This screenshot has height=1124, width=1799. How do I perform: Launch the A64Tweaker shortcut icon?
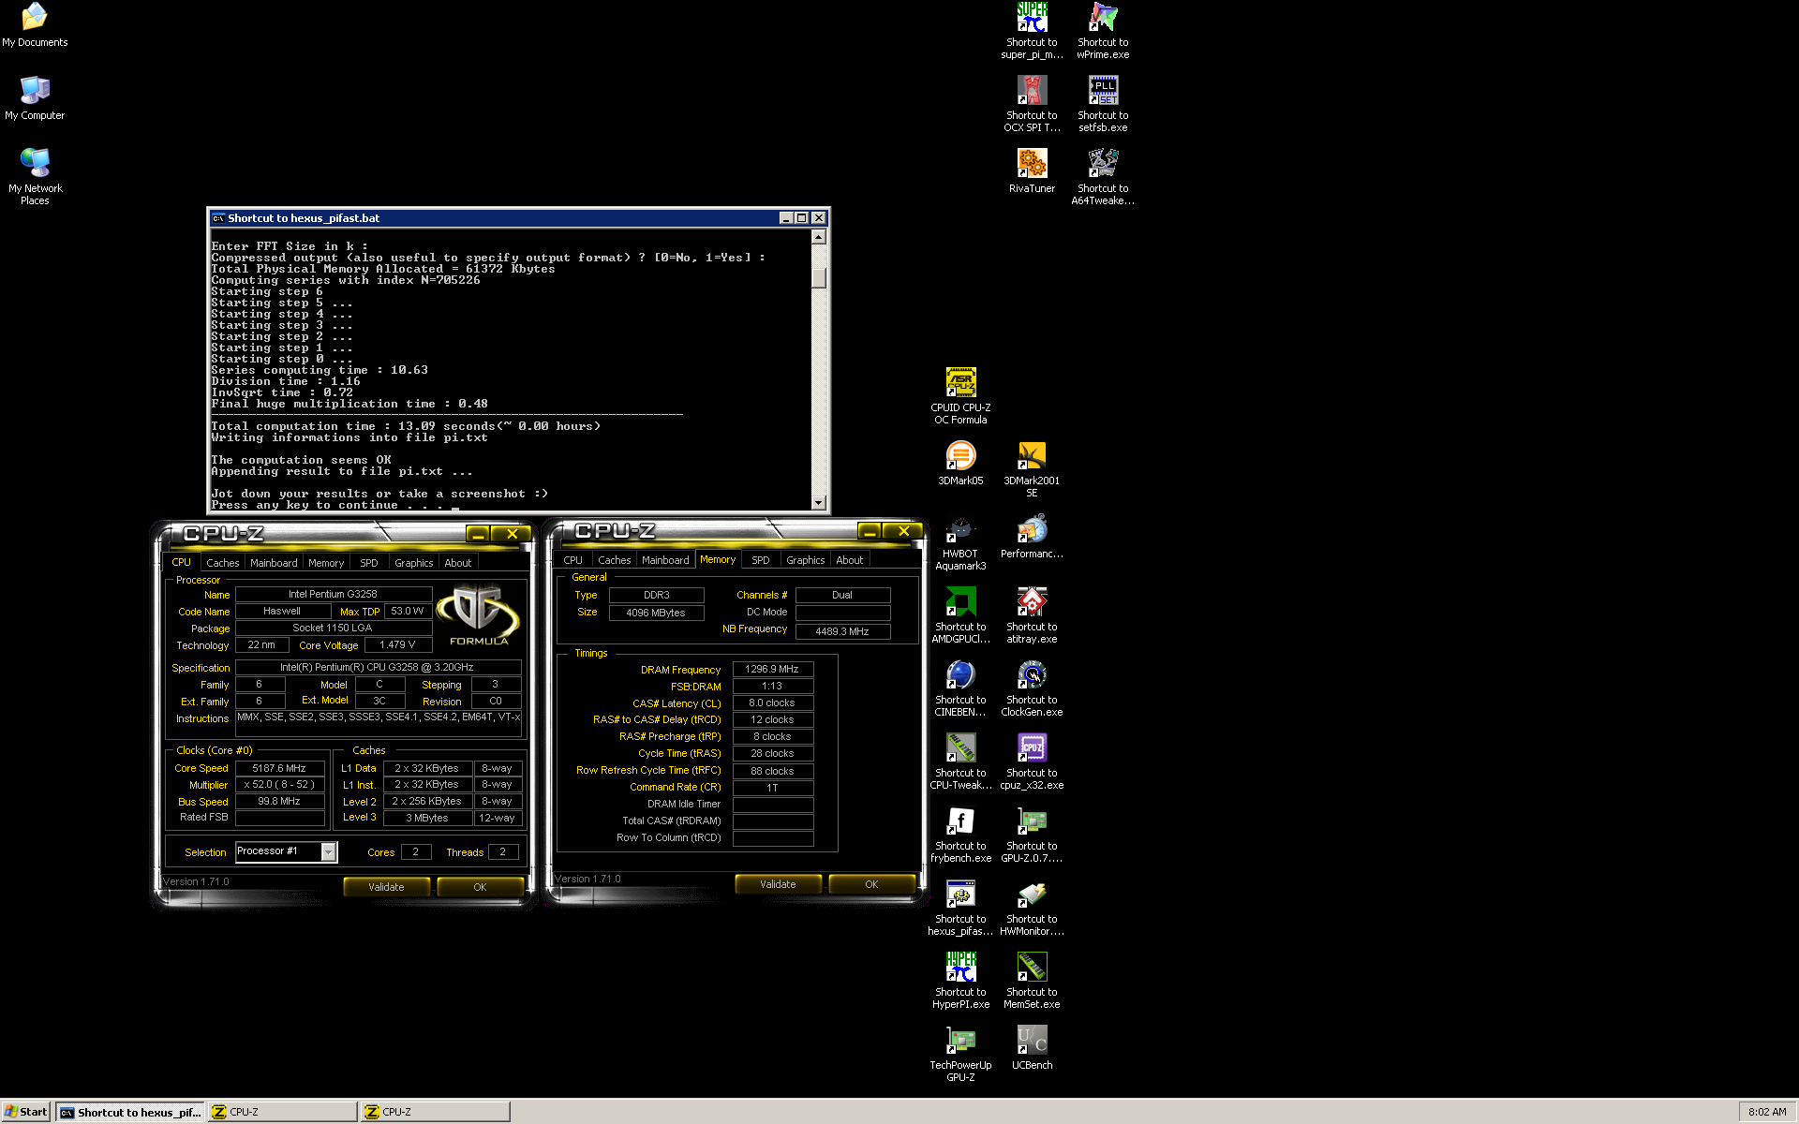point(1103,177)
